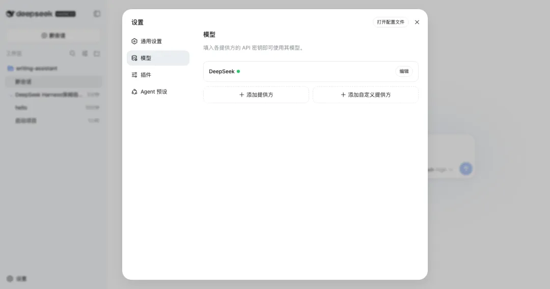Click the deepseek logo in sidebar
The image size is (550, 289).
(30, 14)
